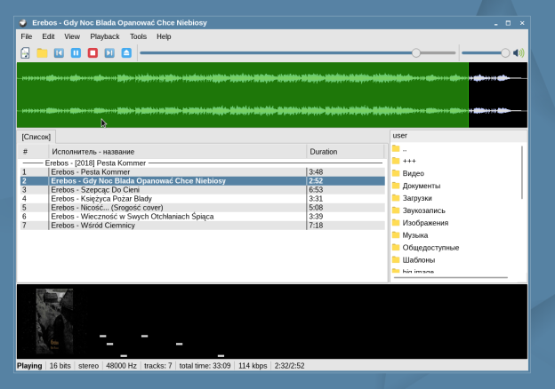Pause the current playback
Viewport: 555px width, 389px height.
(76, 53)
